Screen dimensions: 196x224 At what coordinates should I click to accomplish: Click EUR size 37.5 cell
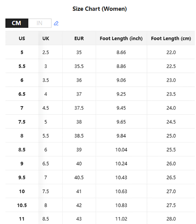pyautogui.click(x=79, y=108)
